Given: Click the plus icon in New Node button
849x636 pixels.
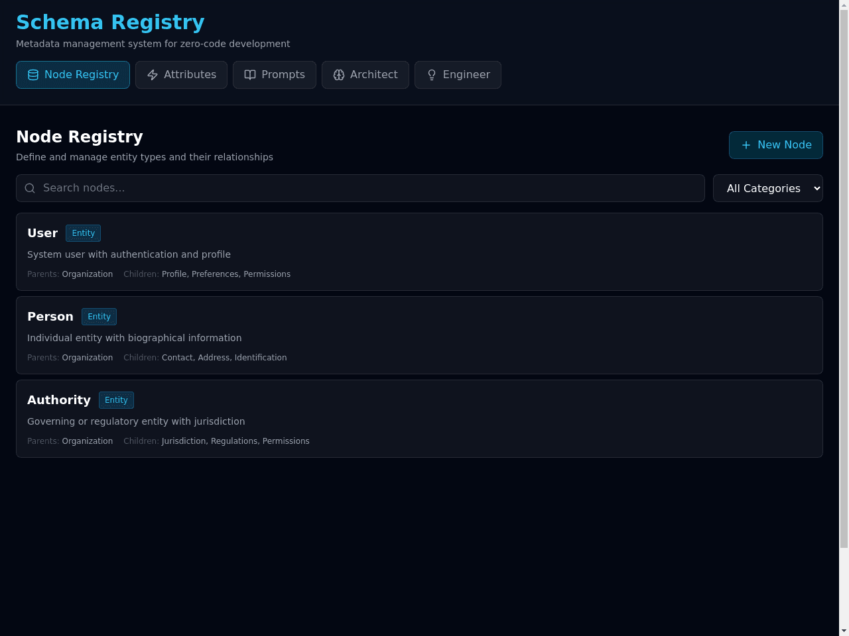Looking at the screenshot, I should (746, 145).
